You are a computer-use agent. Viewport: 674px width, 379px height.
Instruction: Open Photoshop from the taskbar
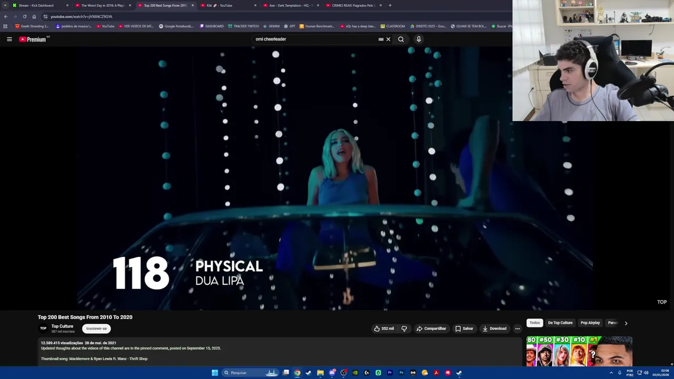(x=401, y=373)
